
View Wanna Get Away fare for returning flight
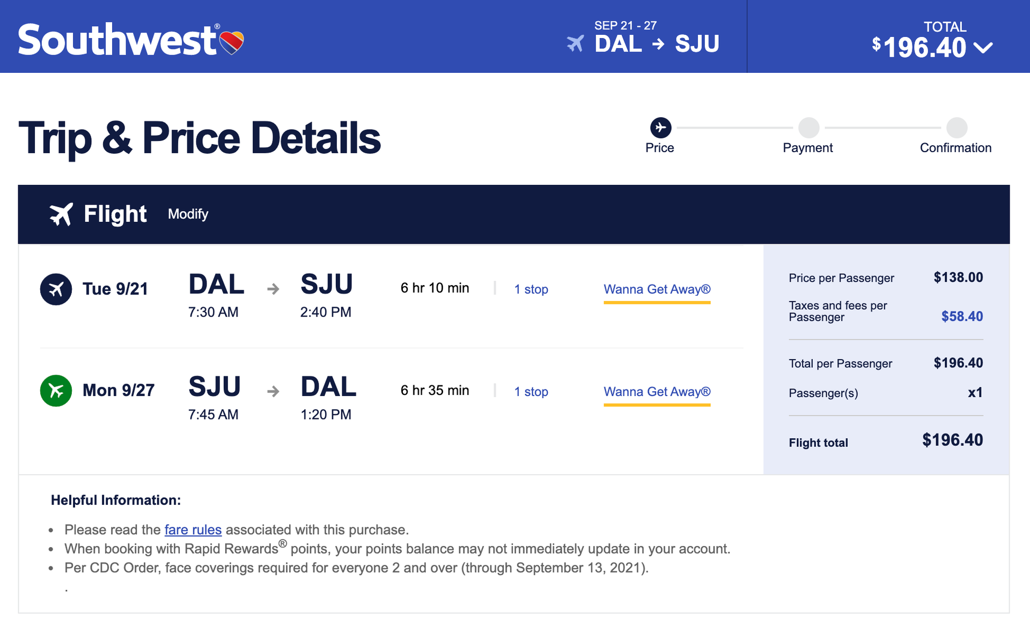click(x=657, y=392)
